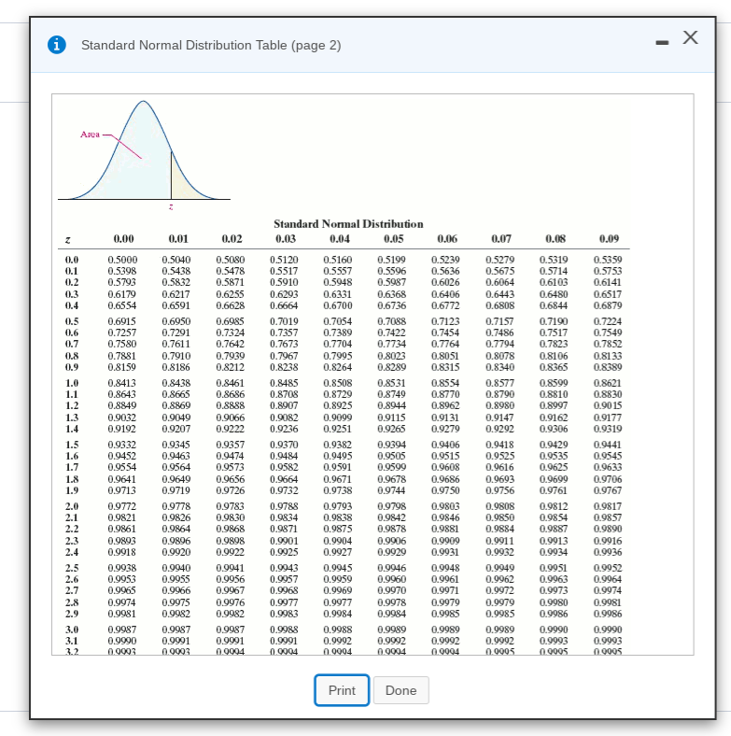Click the value 0.6026
The width and height of the screenshot is (731, 736).
(445, 283)
